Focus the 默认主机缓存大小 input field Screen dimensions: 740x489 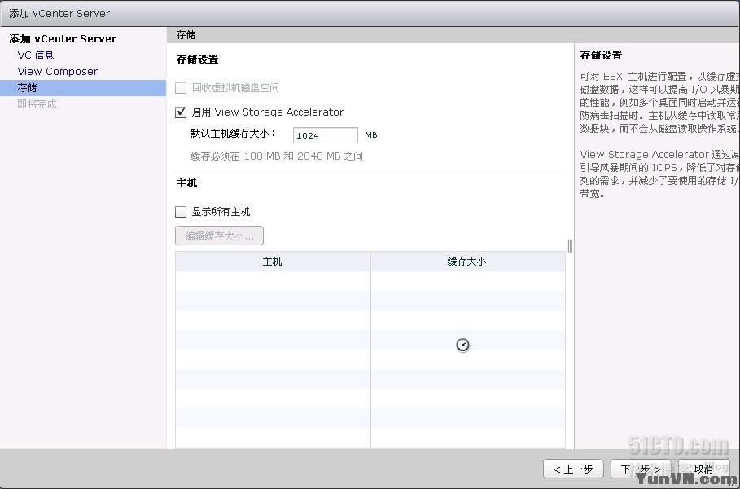325,135
